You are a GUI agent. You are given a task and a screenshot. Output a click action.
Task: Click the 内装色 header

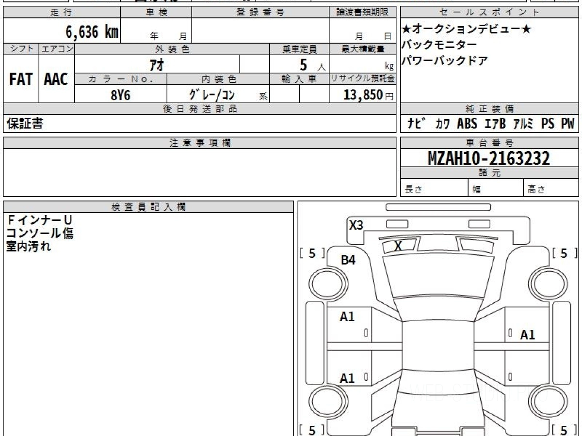click(218, 79)
